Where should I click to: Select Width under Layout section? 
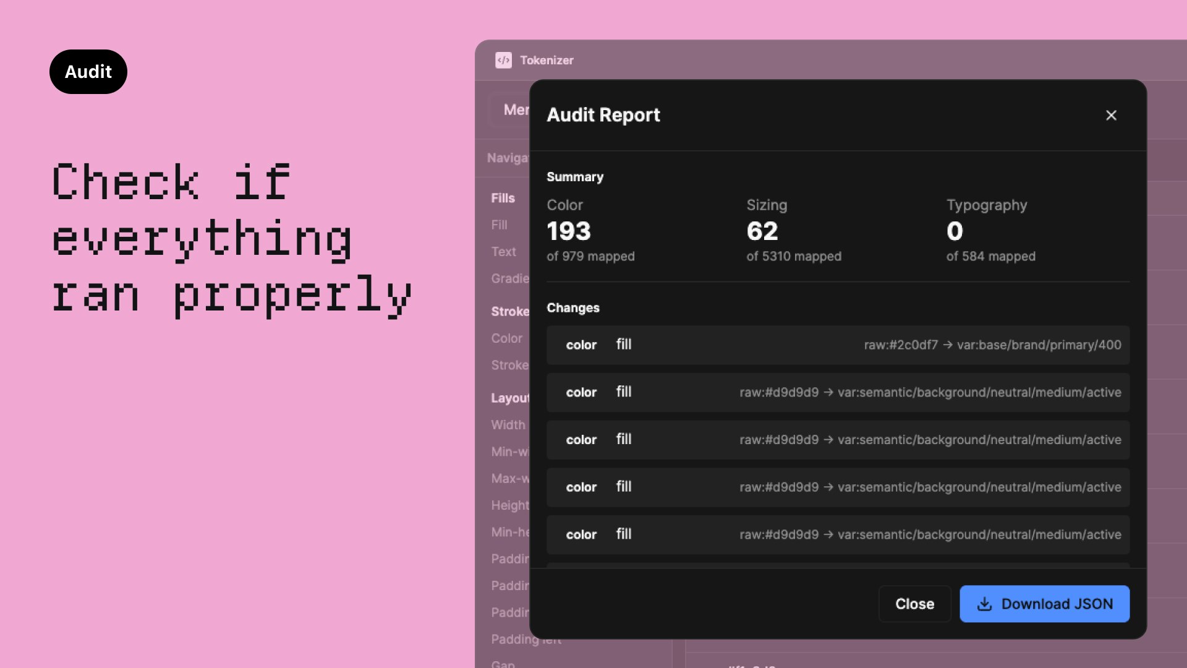[x=508, y=425]
